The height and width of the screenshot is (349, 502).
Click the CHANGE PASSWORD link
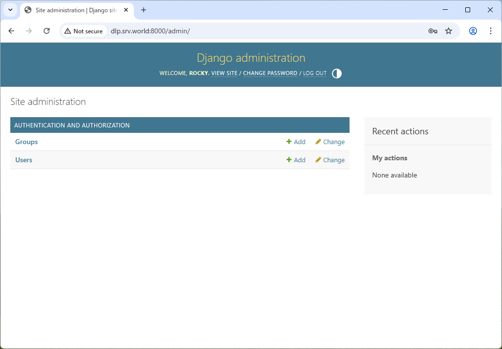coord(270,73)
